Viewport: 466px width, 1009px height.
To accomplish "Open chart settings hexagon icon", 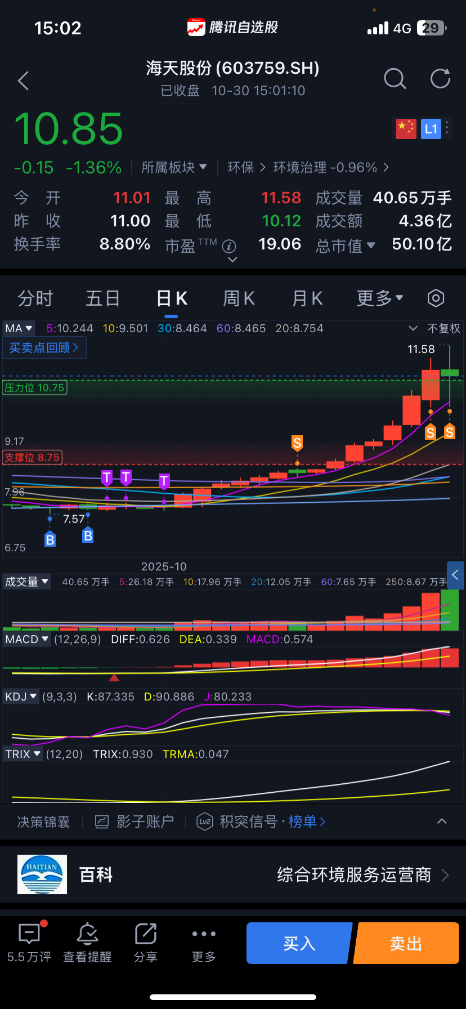I will (x=436, y=298).
